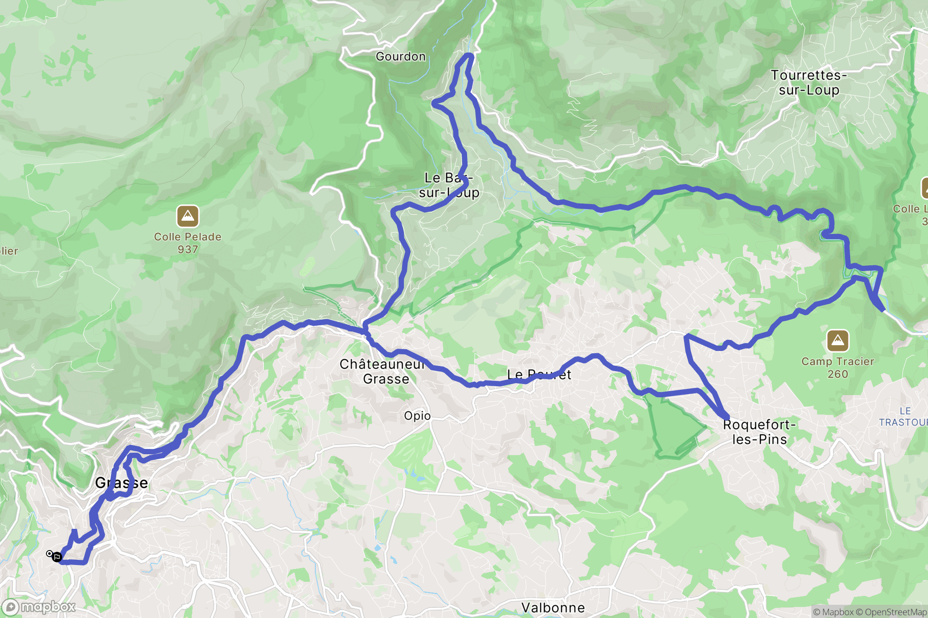This screenshot has width=928, height=618.
Task: Click the white circular start marker
Action: 49,554
